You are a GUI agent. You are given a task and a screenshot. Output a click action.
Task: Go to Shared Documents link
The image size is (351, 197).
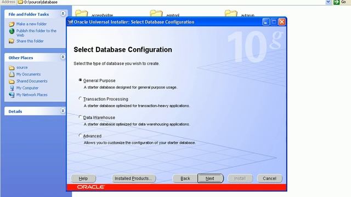pos(32,81)
